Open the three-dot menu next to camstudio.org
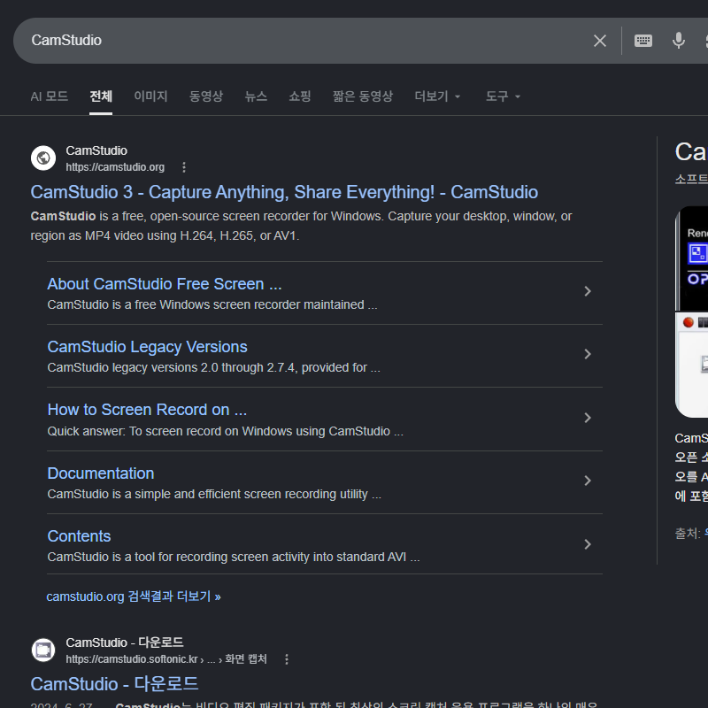Image resolution: width=708 pixels, height=708 pixels. tap(184, 167)
